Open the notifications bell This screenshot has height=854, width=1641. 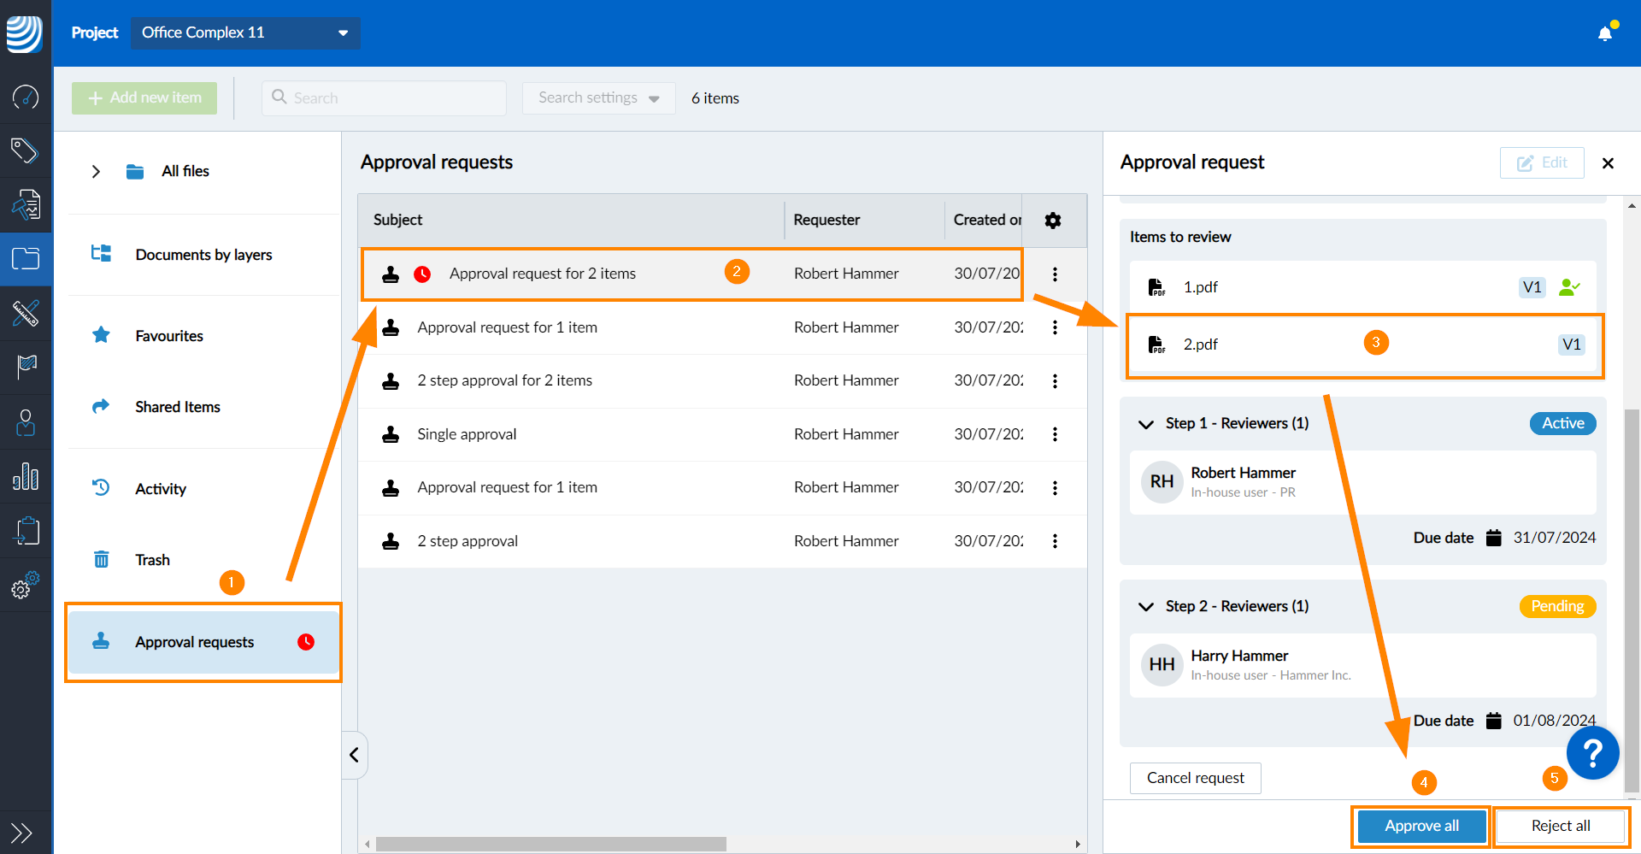(1605, 33)
